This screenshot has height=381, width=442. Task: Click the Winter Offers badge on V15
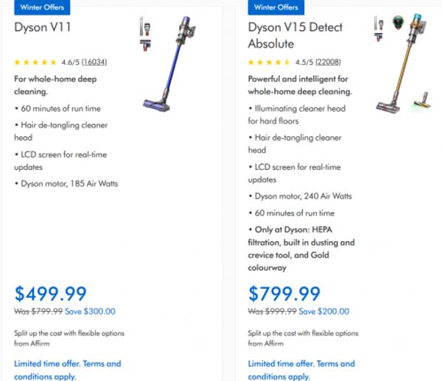click(276, 7)
